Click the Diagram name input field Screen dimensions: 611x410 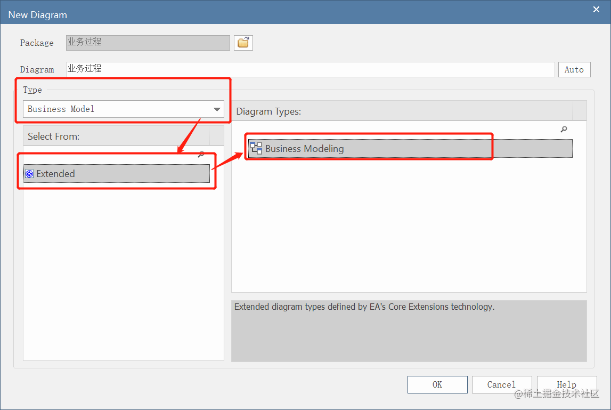tap(310, 69)
